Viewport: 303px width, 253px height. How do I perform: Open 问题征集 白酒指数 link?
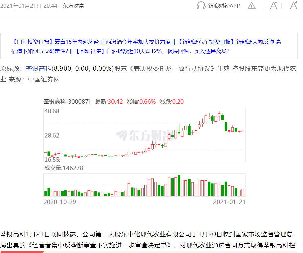(x=152, y=51)
